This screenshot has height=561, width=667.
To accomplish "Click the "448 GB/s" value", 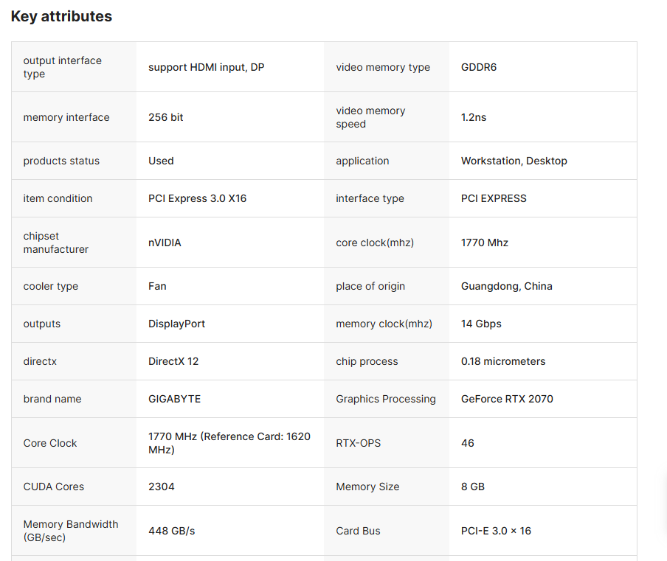I will (x=171, y=531).
